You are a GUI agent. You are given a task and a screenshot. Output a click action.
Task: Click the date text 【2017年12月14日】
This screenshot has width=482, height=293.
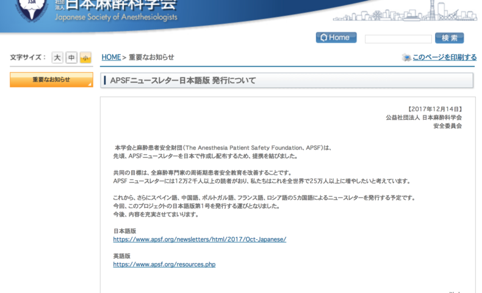pyautogui.click(x=434, y=109)
